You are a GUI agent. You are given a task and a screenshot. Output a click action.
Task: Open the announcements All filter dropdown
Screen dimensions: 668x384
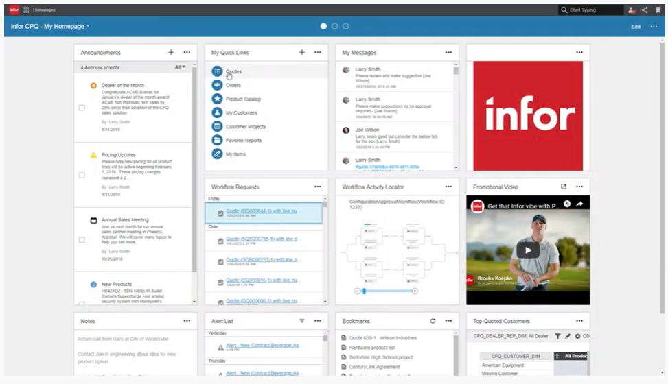(180, 67)
